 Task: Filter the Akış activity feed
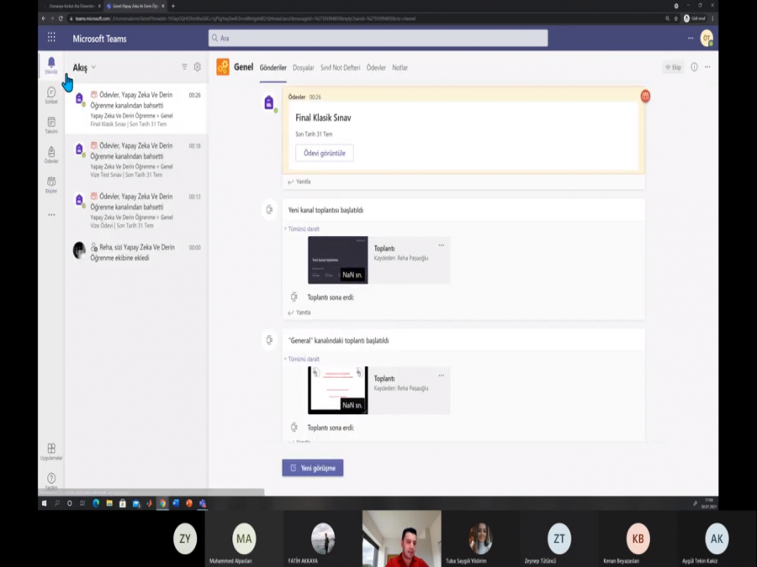click(x=184, y=67)
